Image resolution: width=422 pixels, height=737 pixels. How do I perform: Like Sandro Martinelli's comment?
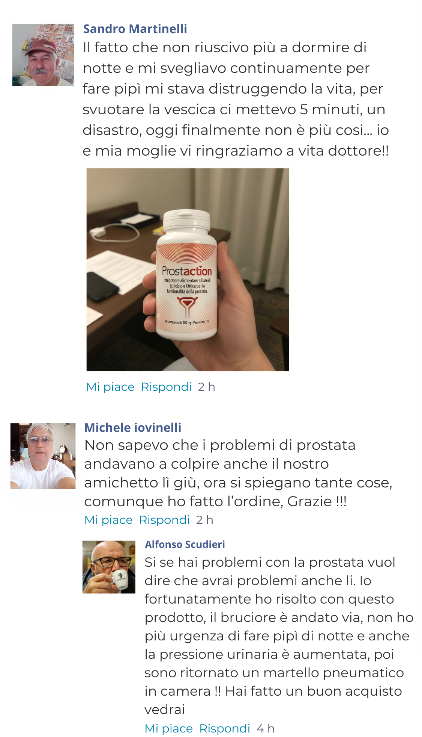click(110, 387)
